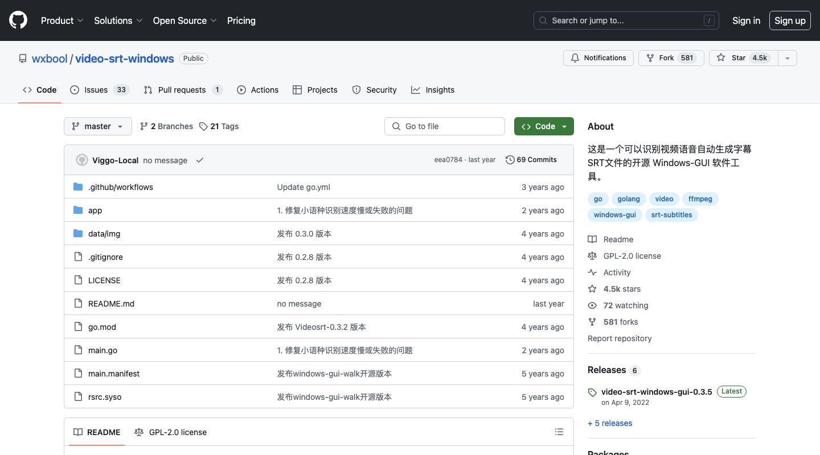Click the book icon beside Readme

(592, 239)
